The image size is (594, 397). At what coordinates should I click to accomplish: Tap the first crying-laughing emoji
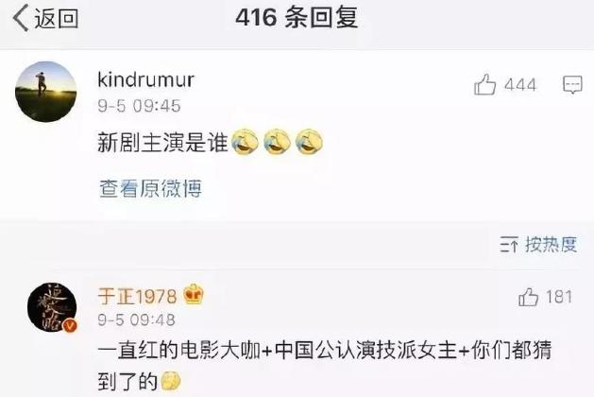[245, 142]
